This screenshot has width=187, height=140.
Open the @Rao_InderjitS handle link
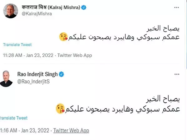[x=34, y=81]
